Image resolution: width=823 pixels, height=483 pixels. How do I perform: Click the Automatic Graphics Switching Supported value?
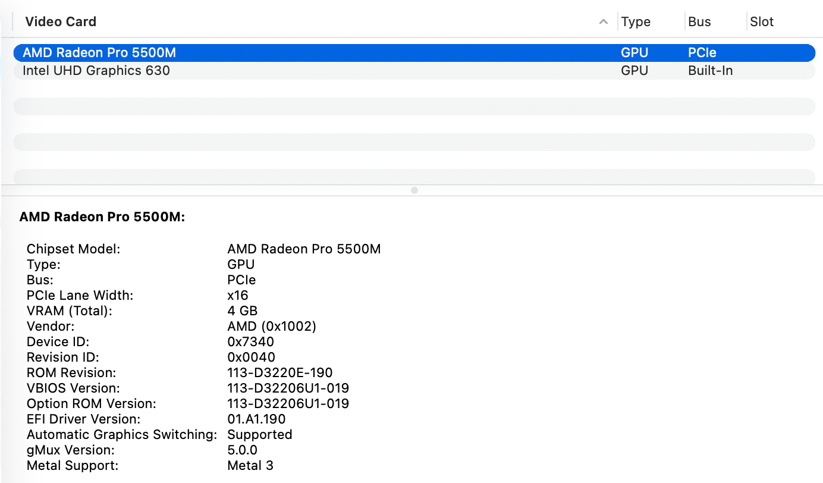click(259, 435)
